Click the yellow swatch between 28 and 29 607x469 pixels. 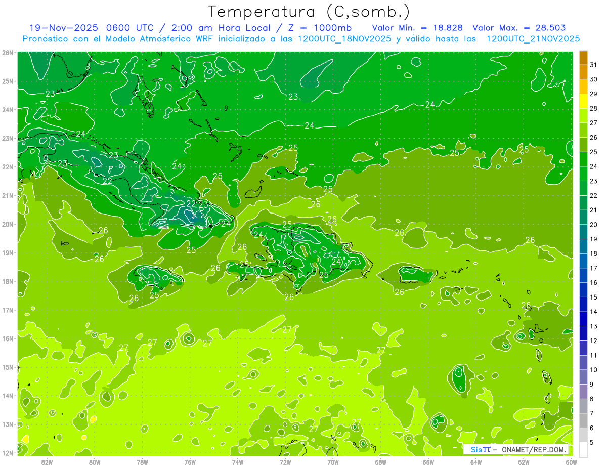(583, 101)
